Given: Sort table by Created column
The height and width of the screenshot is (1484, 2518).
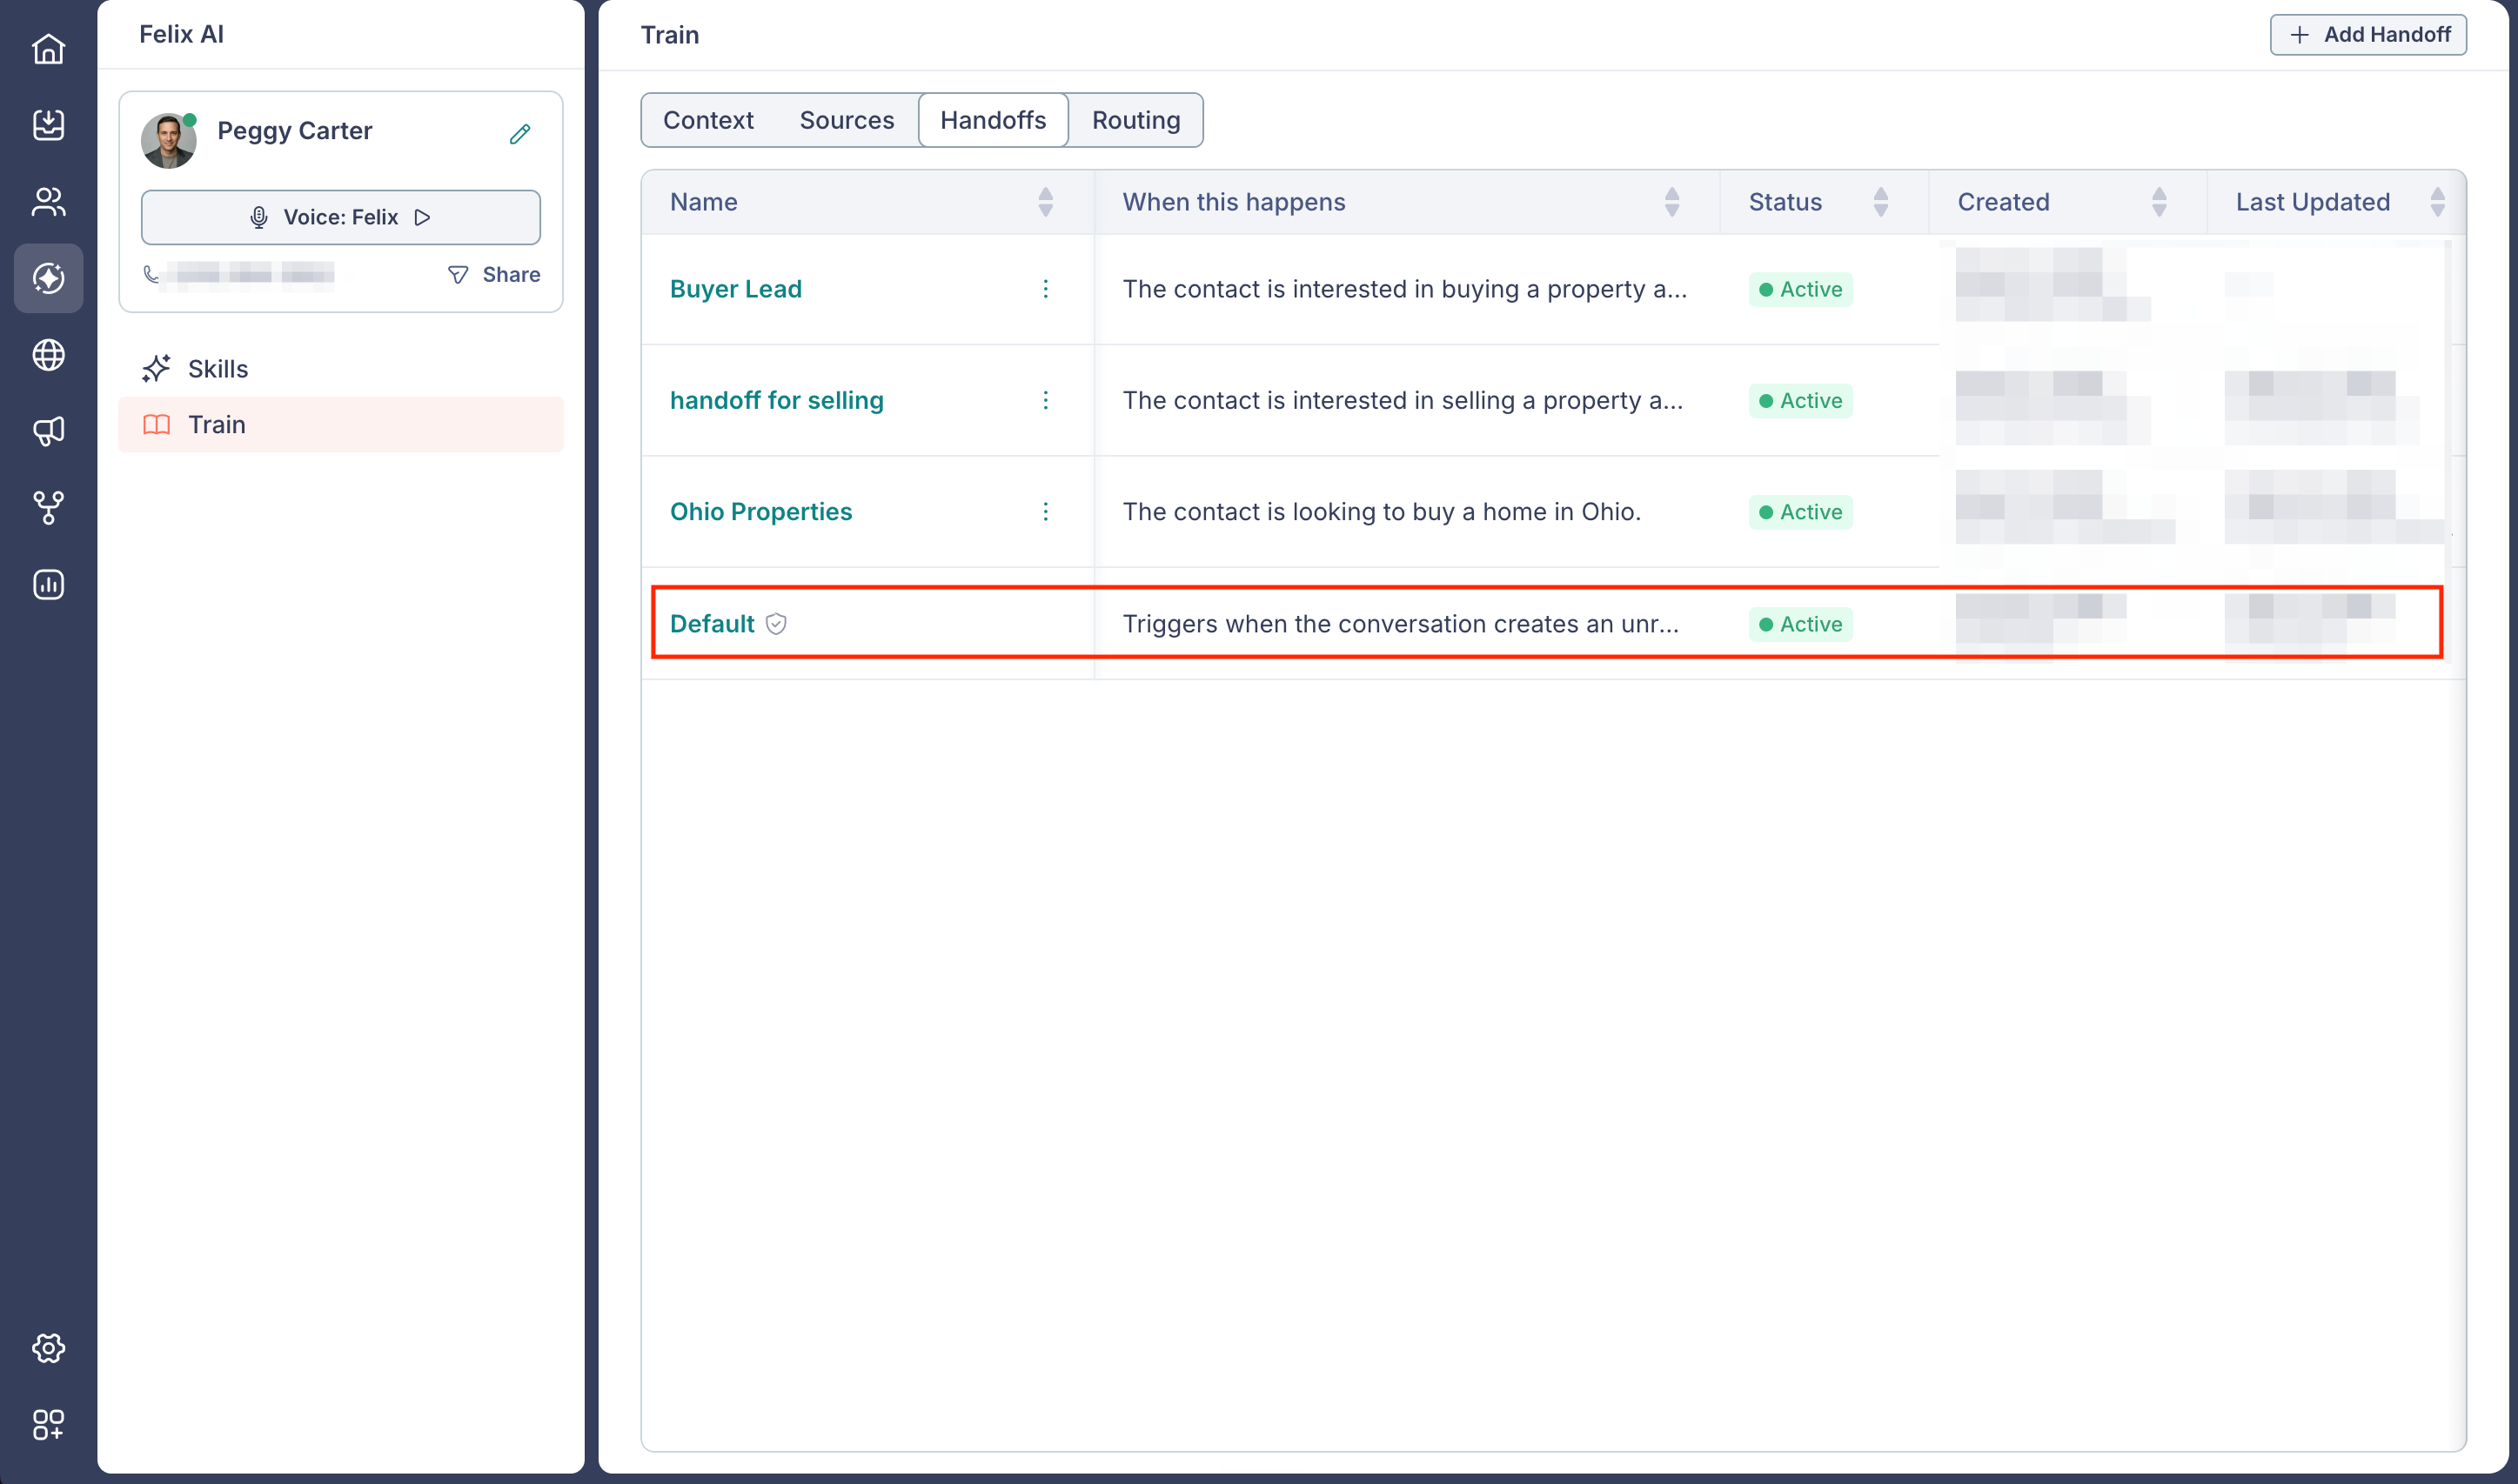Looking at the screenshot, I should 2159,202.
